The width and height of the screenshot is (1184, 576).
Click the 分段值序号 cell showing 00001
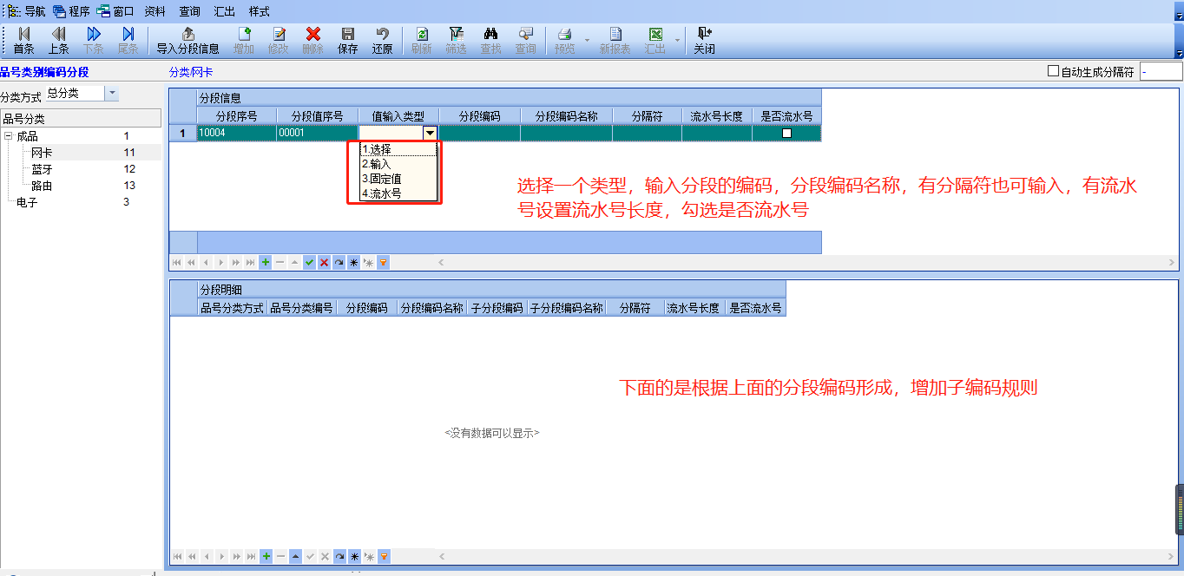click(x=318, y=134)
